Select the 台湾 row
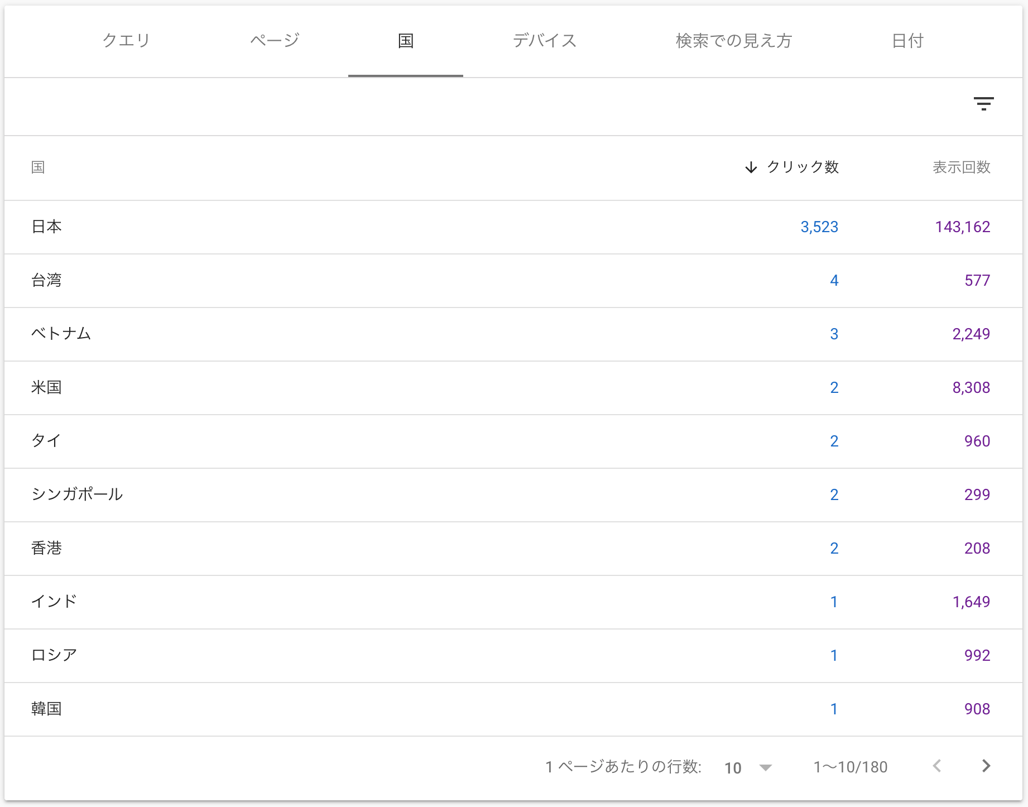1028x807 pixels. tap(47, 280)
